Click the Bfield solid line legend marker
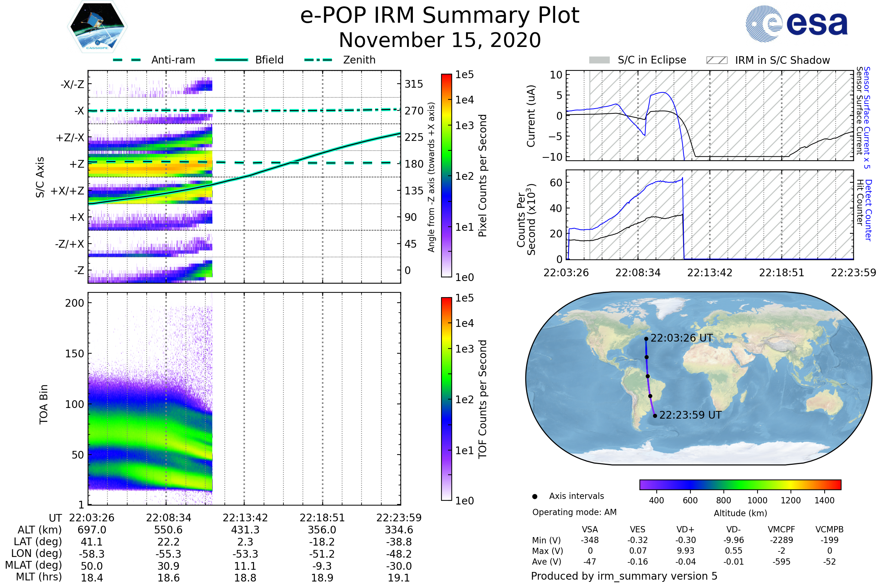 click(x=232, y=60)
